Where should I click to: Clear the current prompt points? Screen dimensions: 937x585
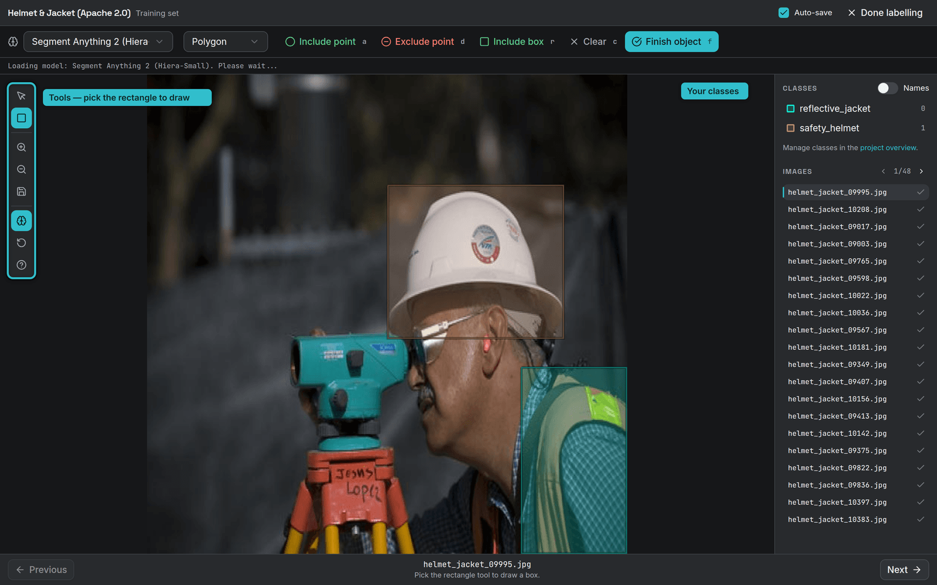point(593,42)
